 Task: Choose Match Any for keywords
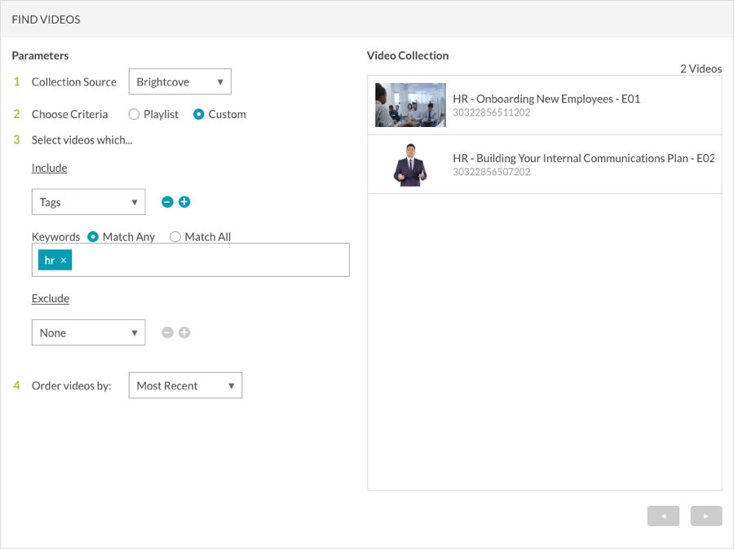click(93, 236)
